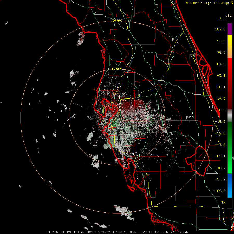This screenshot has width=234, height=234.
Task: Select the -0.9 scale value
Action: 221,110
